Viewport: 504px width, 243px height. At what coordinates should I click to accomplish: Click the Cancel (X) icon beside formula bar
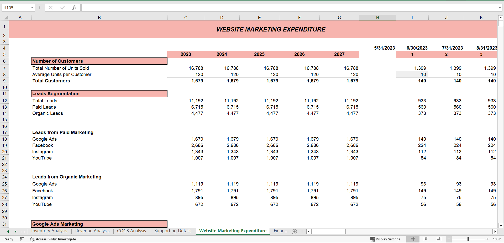[x=50, y=8]
